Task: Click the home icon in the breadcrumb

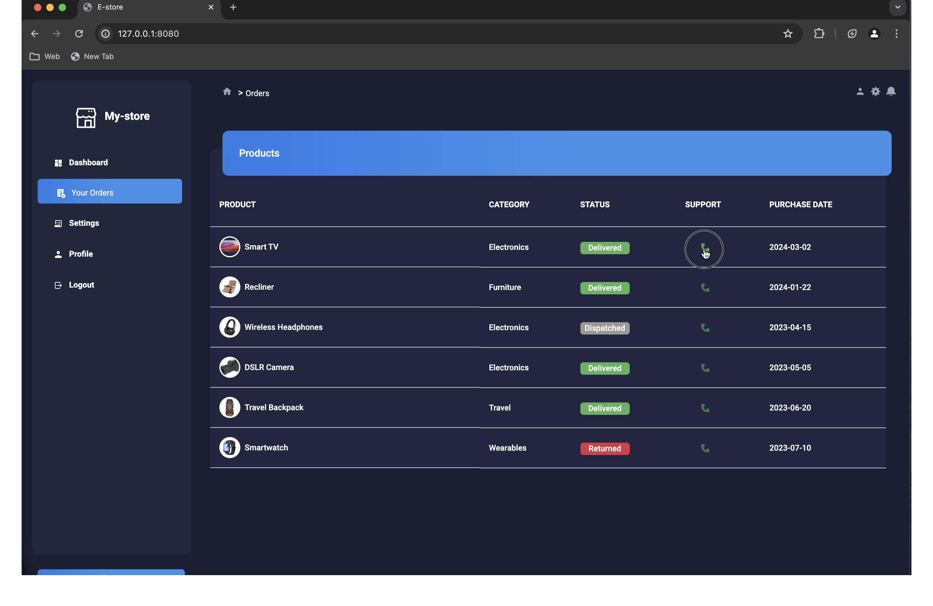Action: pos(227,92)
